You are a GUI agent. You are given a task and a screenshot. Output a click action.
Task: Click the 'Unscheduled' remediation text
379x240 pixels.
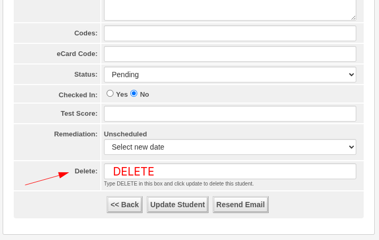click(x=125, y=134)
